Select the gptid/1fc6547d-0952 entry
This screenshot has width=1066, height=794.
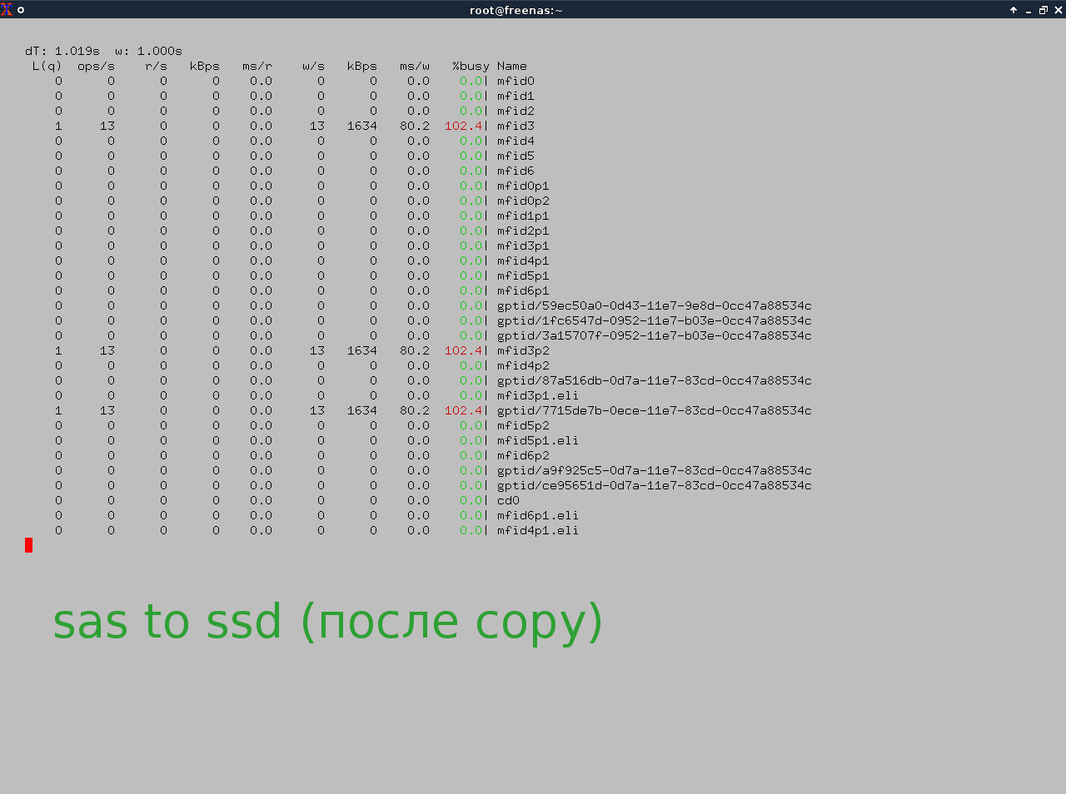pos(655,320)
